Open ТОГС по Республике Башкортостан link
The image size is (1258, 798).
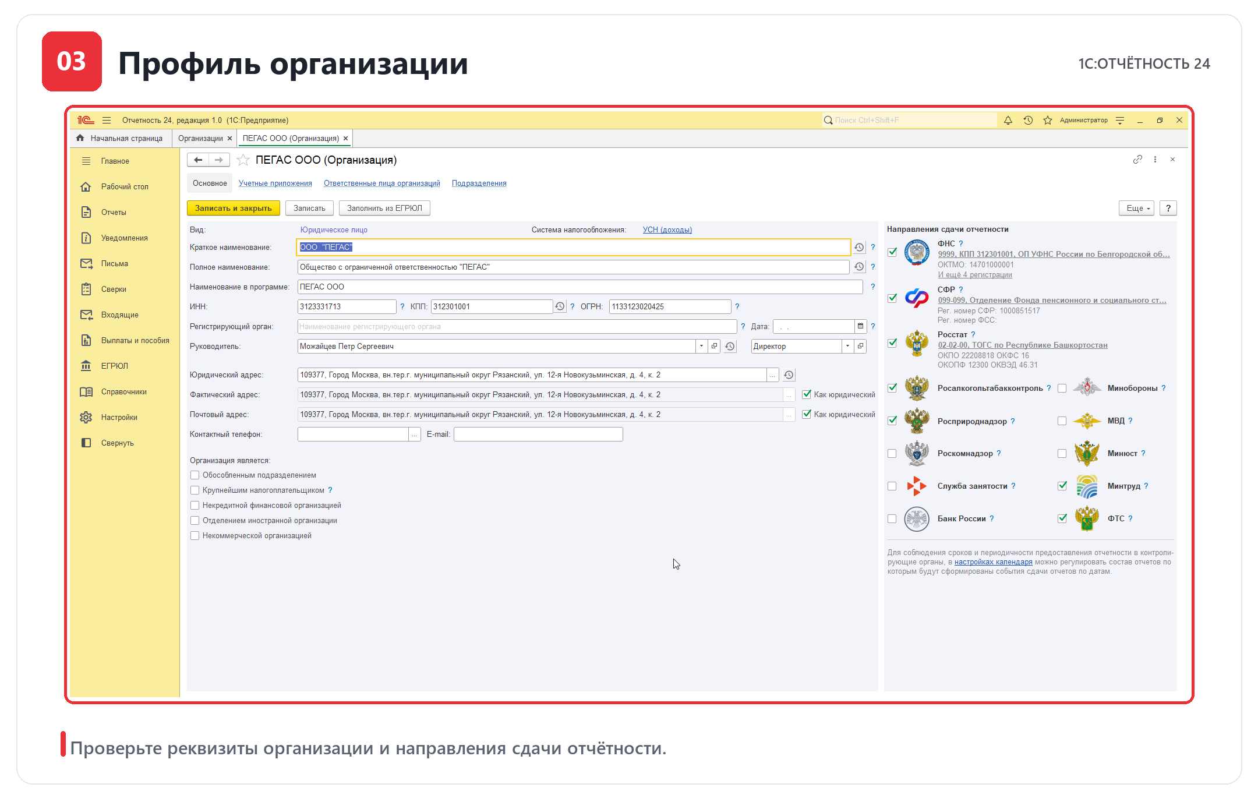click(x=1023, y=345)
